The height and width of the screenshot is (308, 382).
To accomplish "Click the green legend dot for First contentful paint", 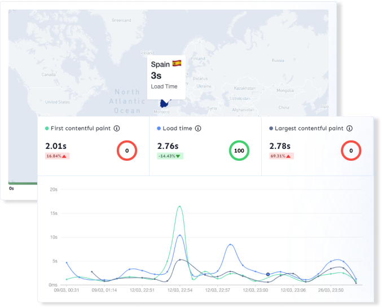I will pyautogui.click(x=47, y=129).
